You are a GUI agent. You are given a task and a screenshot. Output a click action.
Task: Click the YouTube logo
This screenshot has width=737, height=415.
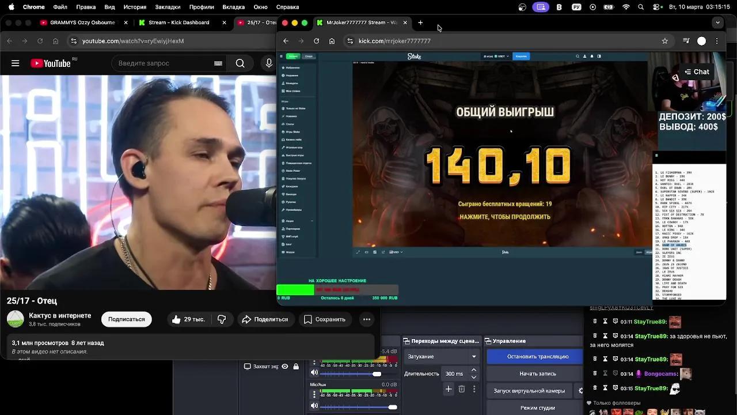pyautogui.click(x=51, y=63)
